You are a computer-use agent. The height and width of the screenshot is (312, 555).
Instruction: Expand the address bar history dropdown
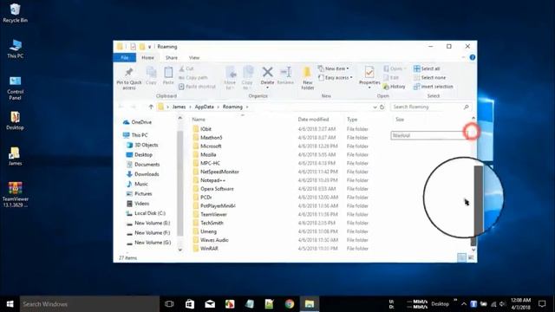coord(375,107)
